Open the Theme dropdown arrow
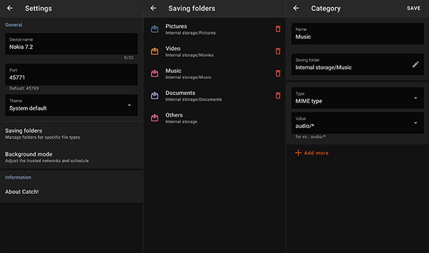Image resolution: width=429 pixels, height=253 pixels. (129, 105)
